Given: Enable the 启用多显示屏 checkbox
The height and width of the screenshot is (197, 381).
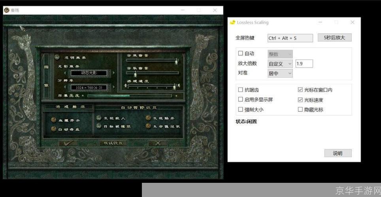Looking at the screenshot, I should tap(241, 99).
